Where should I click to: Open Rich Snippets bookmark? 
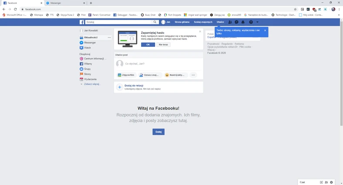(x=173, y=15)
